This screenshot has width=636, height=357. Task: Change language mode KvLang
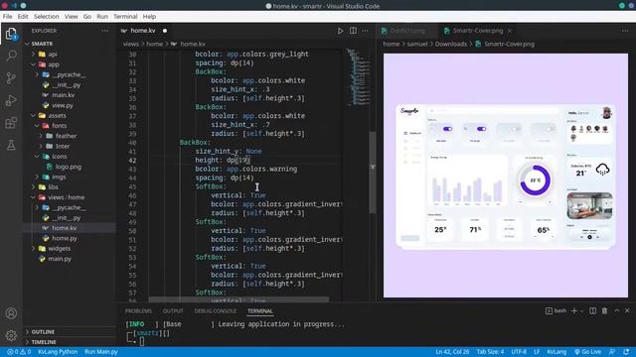tap(556, 352)
